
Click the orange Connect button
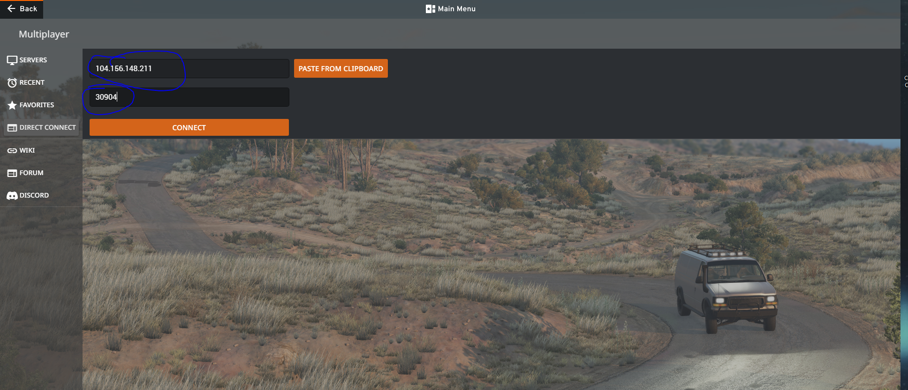coord(189,127)
